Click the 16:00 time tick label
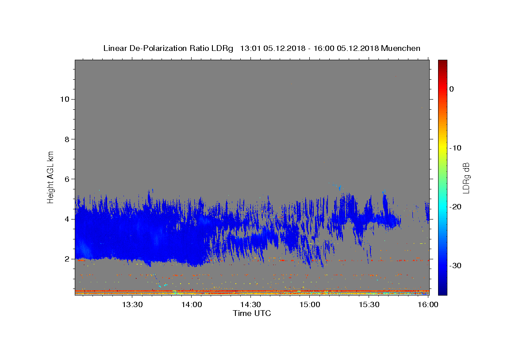This screenshot has width=531, height=354. [428, 305]
